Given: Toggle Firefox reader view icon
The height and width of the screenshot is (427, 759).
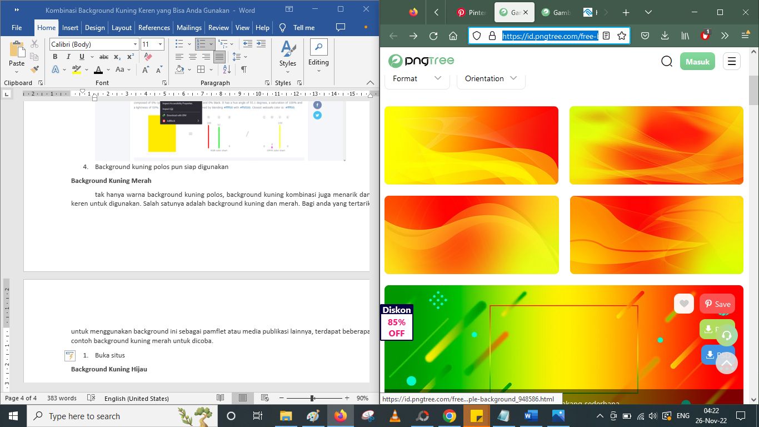Looking at the screenshot, I should click(x=606, y=36).
